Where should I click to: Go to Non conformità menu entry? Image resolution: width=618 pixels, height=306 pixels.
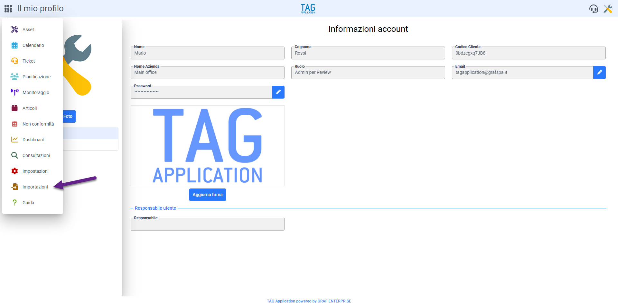[33, 124]
